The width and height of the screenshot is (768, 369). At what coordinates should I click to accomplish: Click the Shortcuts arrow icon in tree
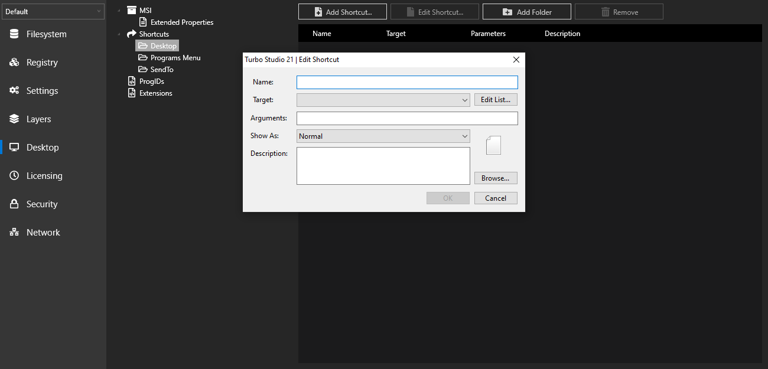132,34
